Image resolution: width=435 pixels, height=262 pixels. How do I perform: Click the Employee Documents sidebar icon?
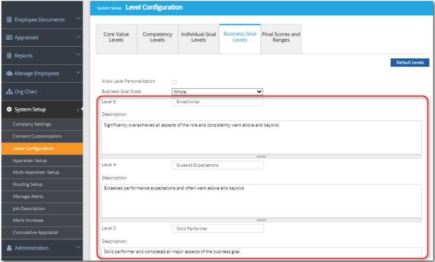pos(9,20)
